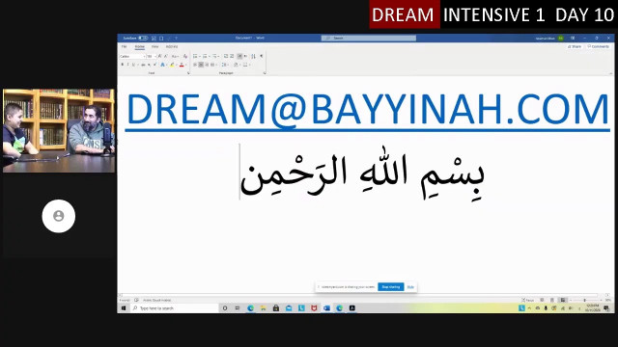The image size is (618, 347).
Task: Open the Comments pane icon
Action: 599,46
